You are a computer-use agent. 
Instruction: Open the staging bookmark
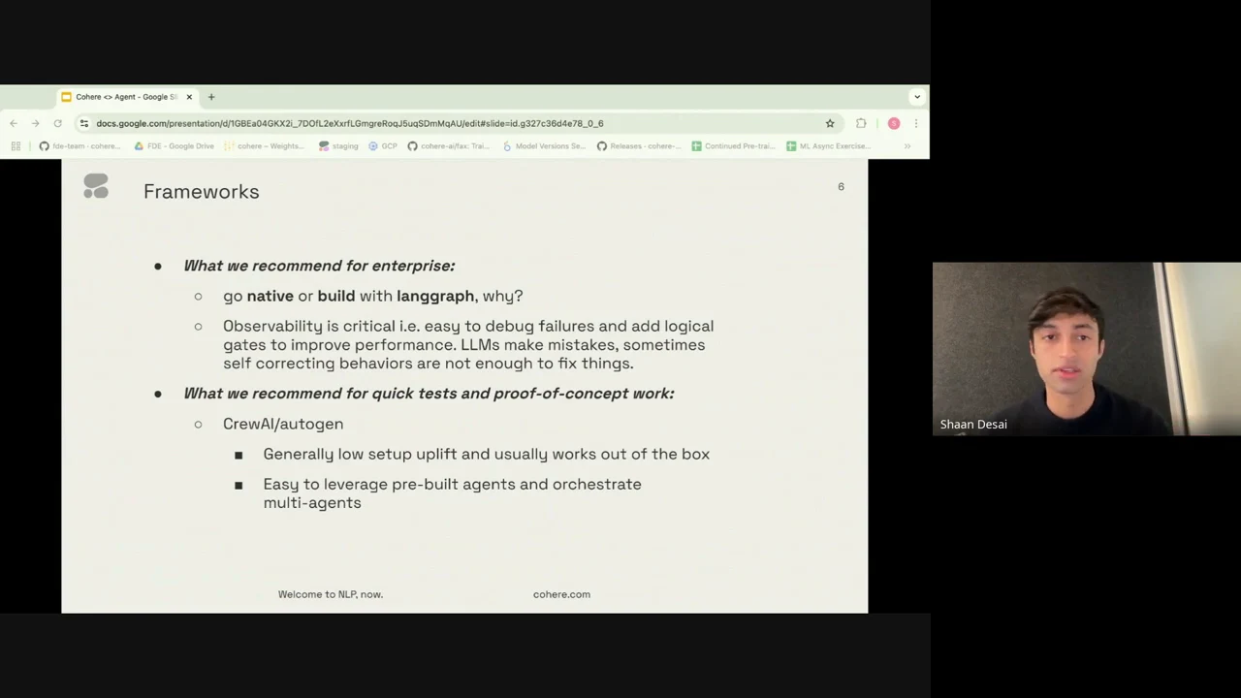pos(338,146)
